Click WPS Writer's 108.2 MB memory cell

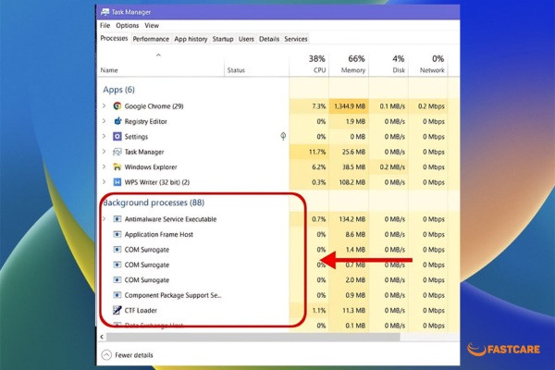(x=349, y=182)
